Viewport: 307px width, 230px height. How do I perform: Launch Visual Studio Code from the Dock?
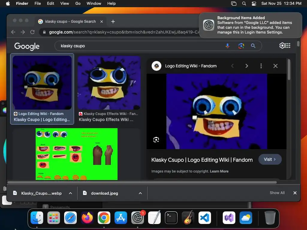coord(205,218)
